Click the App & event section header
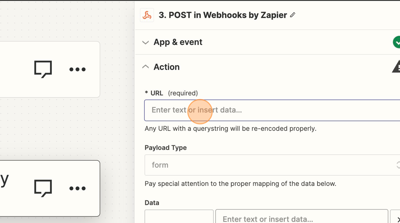 pos(178,42)
